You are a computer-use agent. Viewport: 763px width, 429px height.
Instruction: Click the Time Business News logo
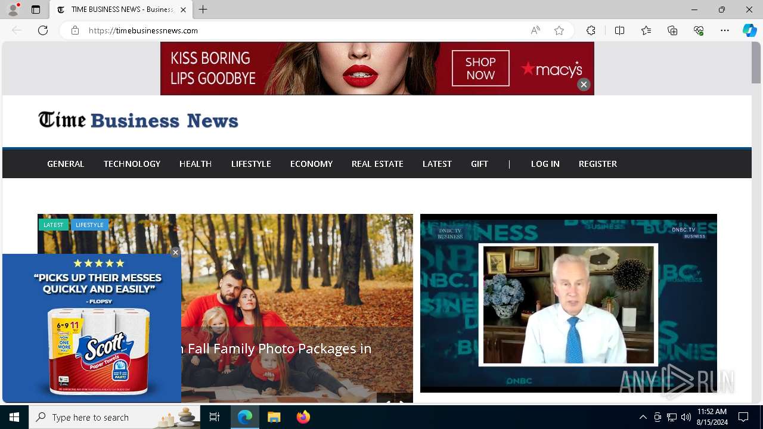138,120
